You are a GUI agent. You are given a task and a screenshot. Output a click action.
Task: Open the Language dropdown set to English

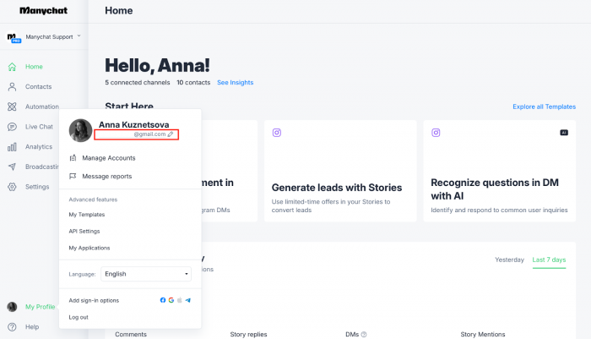pyautogui.click(x=146, y=274)
